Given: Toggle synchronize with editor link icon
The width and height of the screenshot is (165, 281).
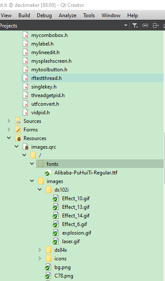Looking at the screenshot, I should point(145,25).
